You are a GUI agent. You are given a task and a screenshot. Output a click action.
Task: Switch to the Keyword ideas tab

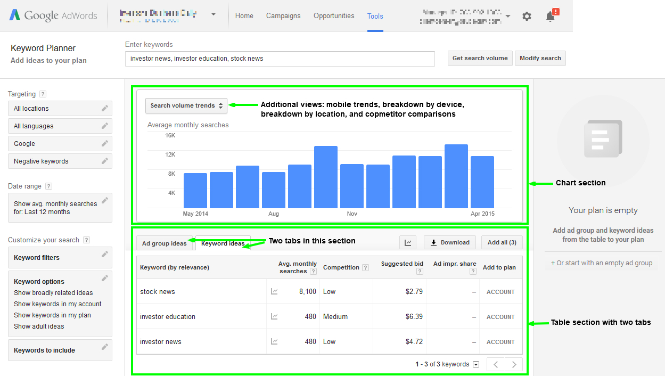(223, 244)
